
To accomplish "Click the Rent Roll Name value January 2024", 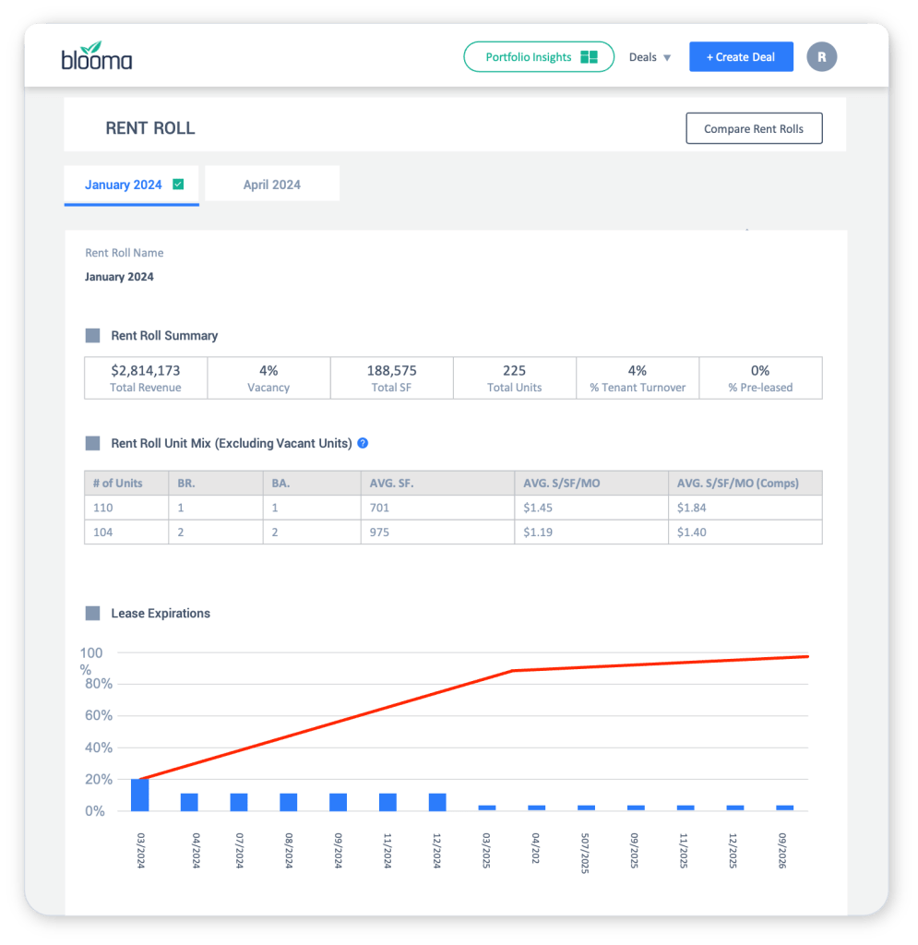I will tap(119, 277).
